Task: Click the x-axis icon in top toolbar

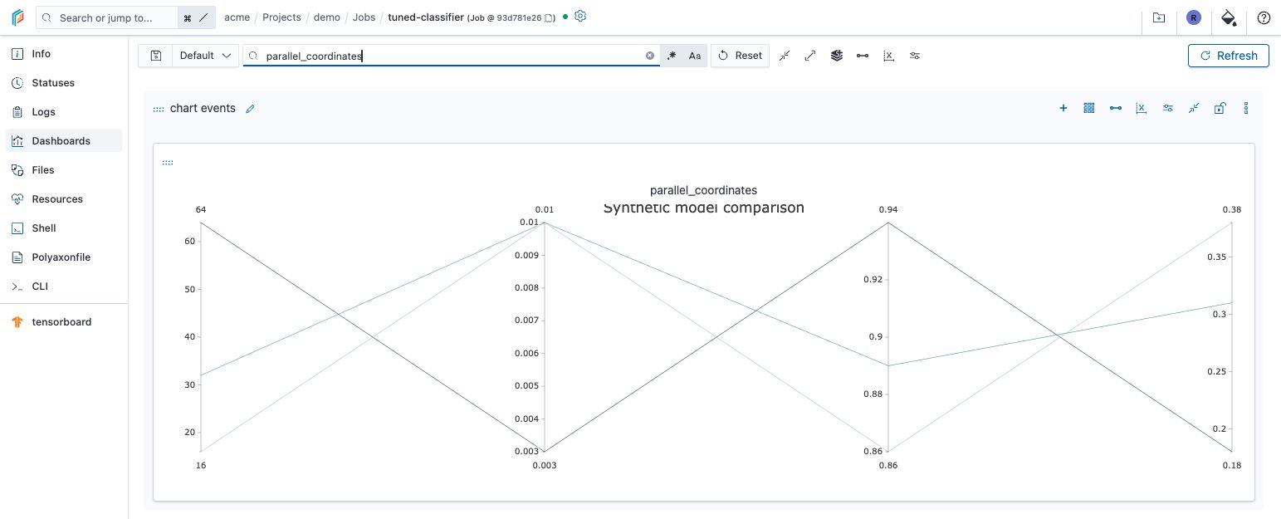Action: [x=888, y=56]
